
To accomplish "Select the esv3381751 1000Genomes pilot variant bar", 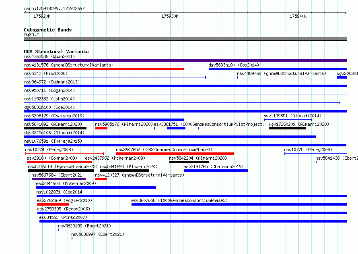I will click(176, 128).
